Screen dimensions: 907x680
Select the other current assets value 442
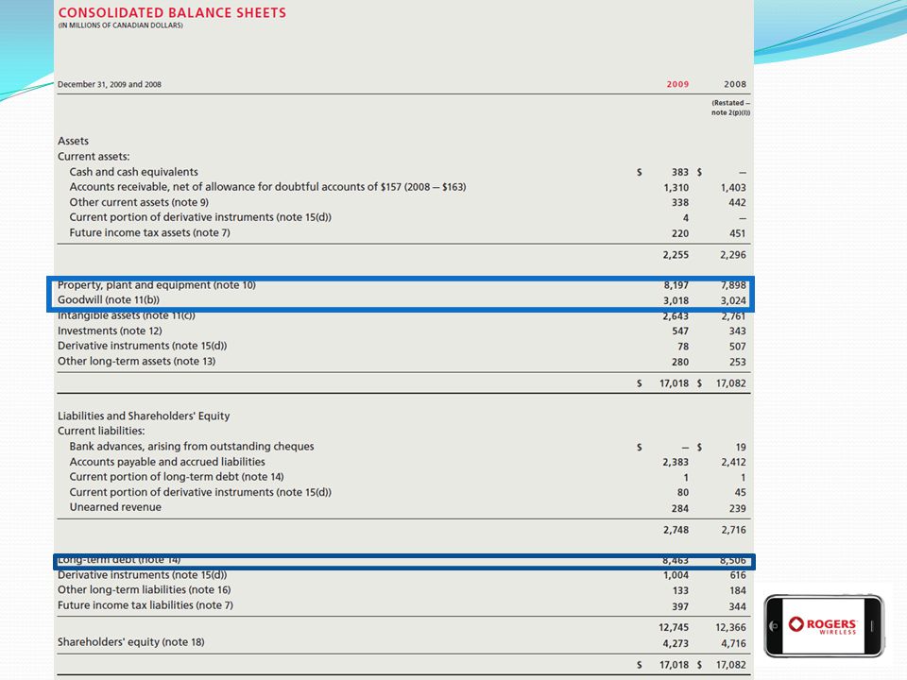(738, 203)
